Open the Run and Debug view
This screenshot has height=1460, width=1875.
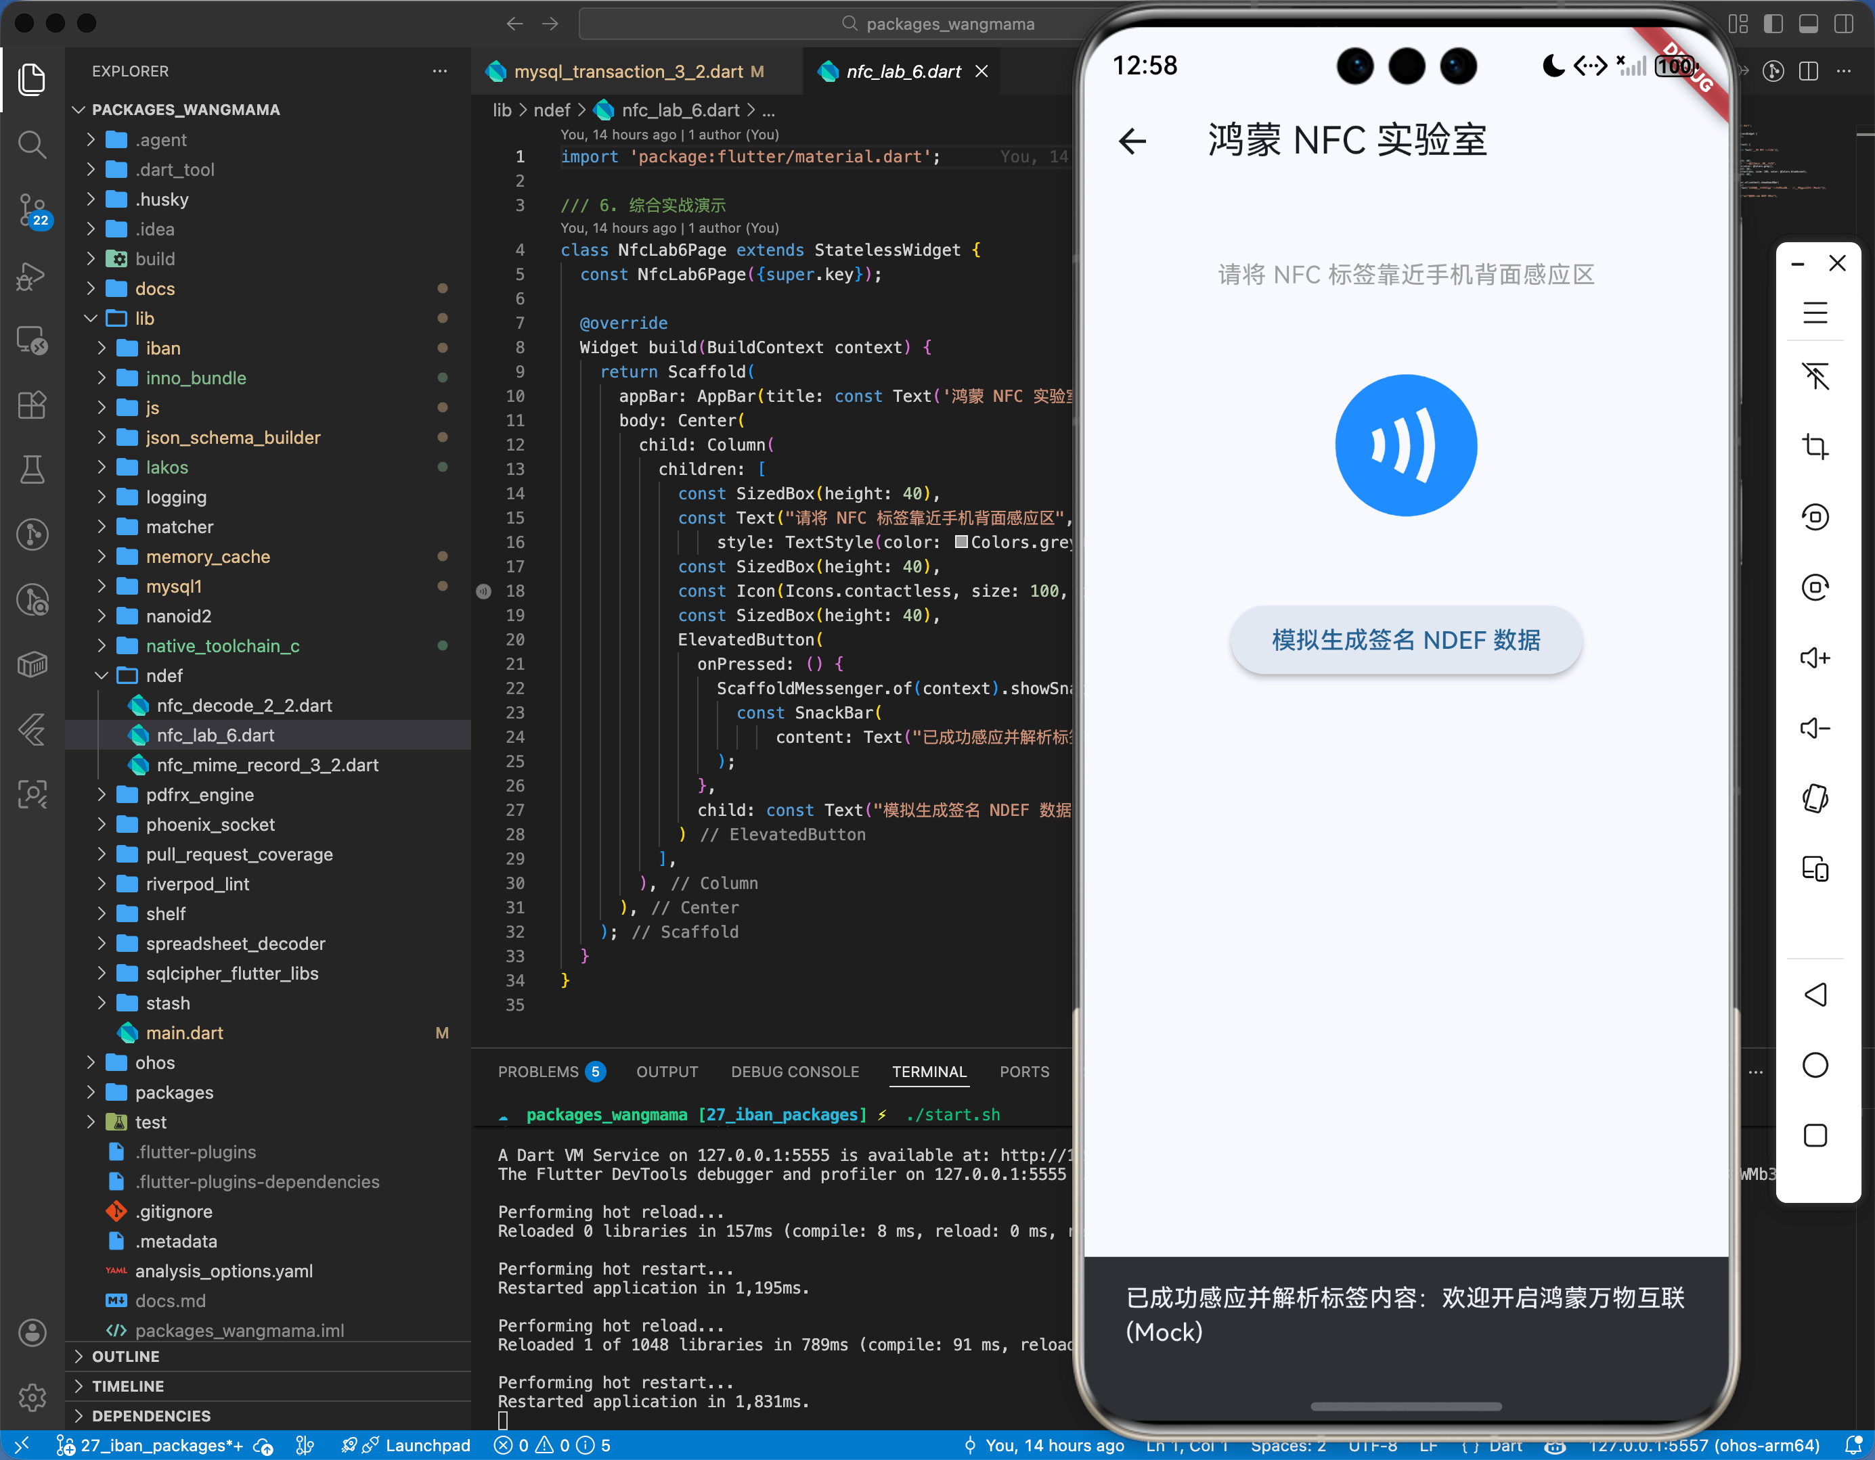(x=32, y=275)
